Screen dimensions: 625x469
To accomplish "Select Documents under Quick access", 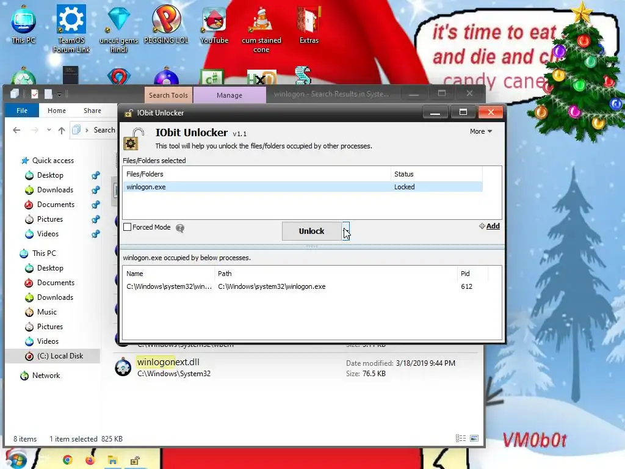I will tap(50, 205).
